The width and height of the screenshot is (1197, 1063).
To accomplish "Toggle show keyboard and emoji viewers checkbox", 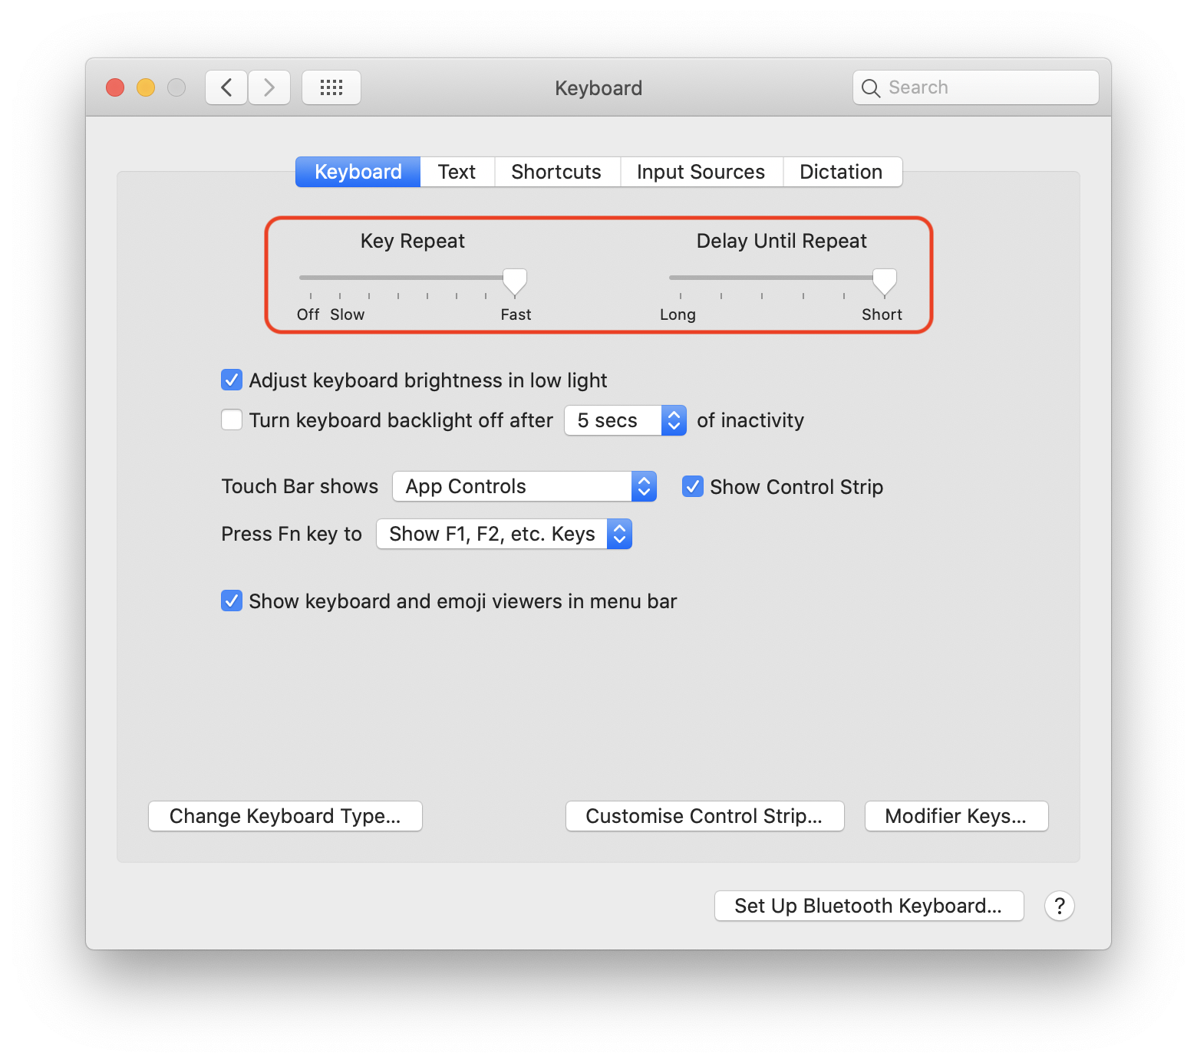I will tap(232, 601).
